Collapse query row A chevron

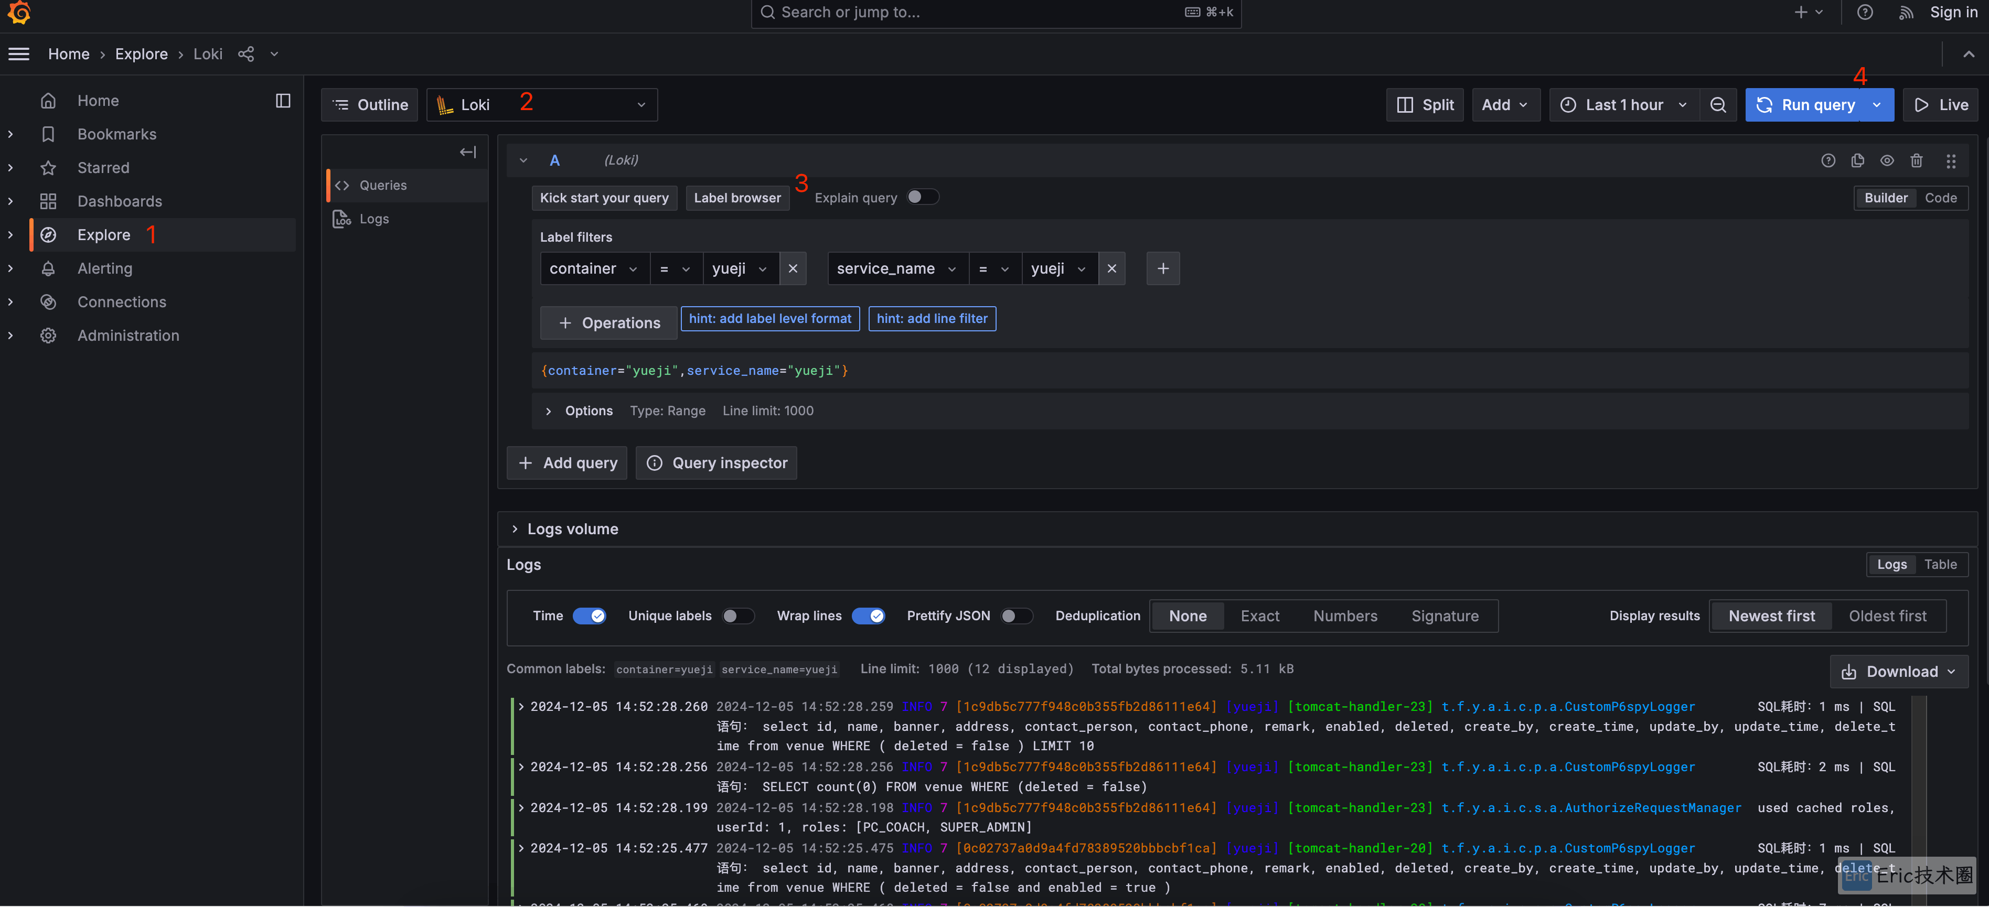523,160
